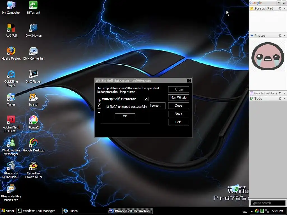Open Google Desktop gadget menu arrow
Screen dimensions: 287x215
tap(285, 93)
